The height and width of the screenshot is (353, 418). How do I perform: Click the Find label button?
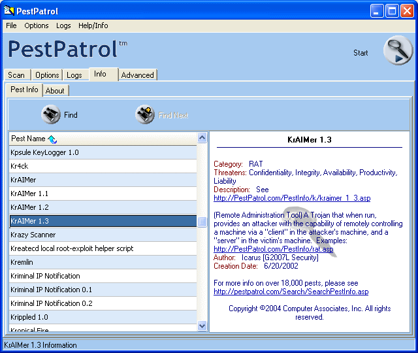point(71,115)
